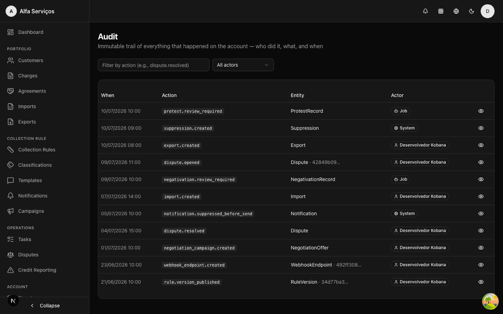This screenshot has width=503, height=314.
Task: Click the 10/07/2026 10:00 timestamp
Action: 121,111
